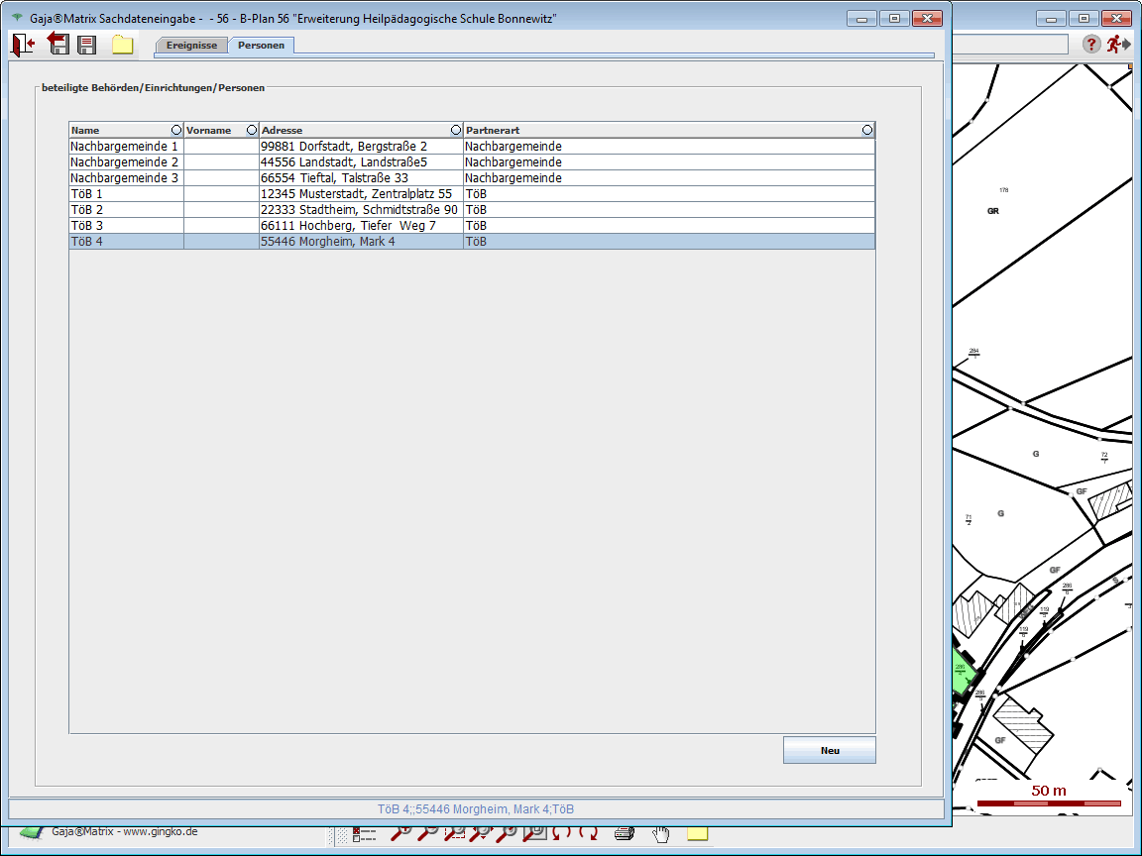Select the Nachbargemeinde 2 table row

tap(125, 161)
